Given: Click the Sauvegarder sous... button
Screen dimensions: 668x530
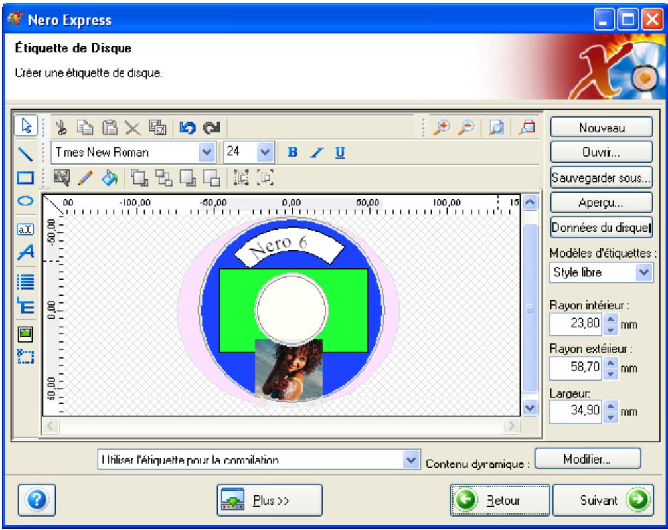Looking at the screenshot, I should pyautogui.click(x=602, y=177).
